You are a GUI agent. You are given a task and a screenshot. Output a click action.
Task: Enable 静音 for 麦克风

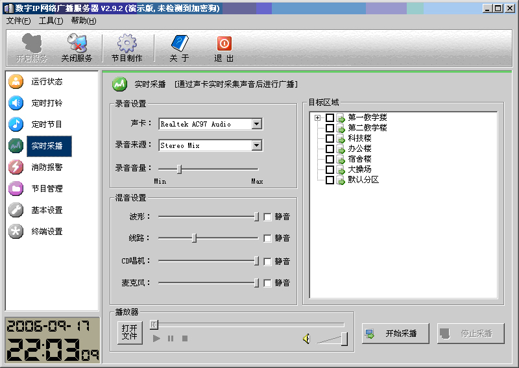[x=267, y=283]
